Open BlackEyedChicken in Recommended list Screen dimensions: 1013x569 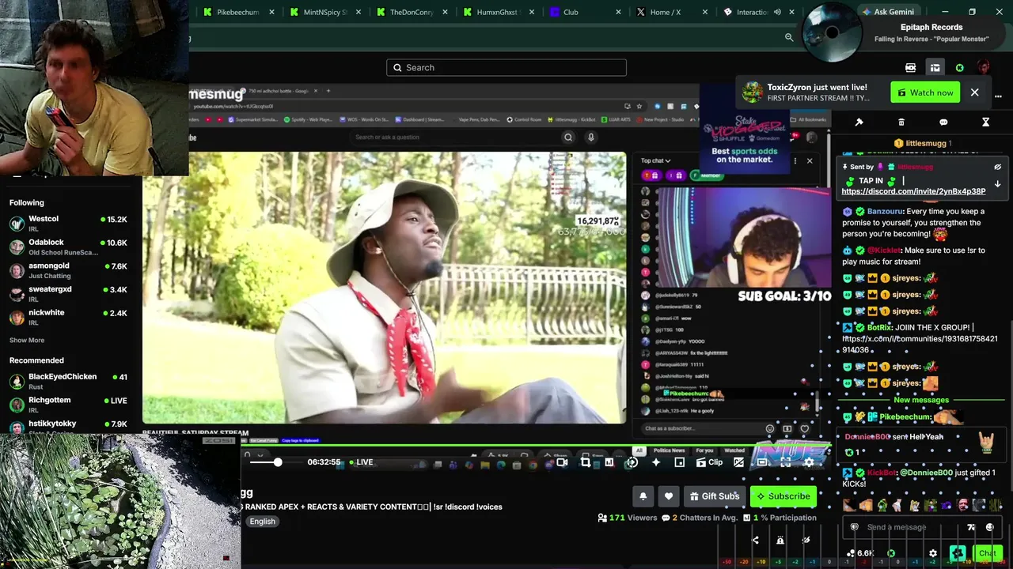[x=68, y=381]
